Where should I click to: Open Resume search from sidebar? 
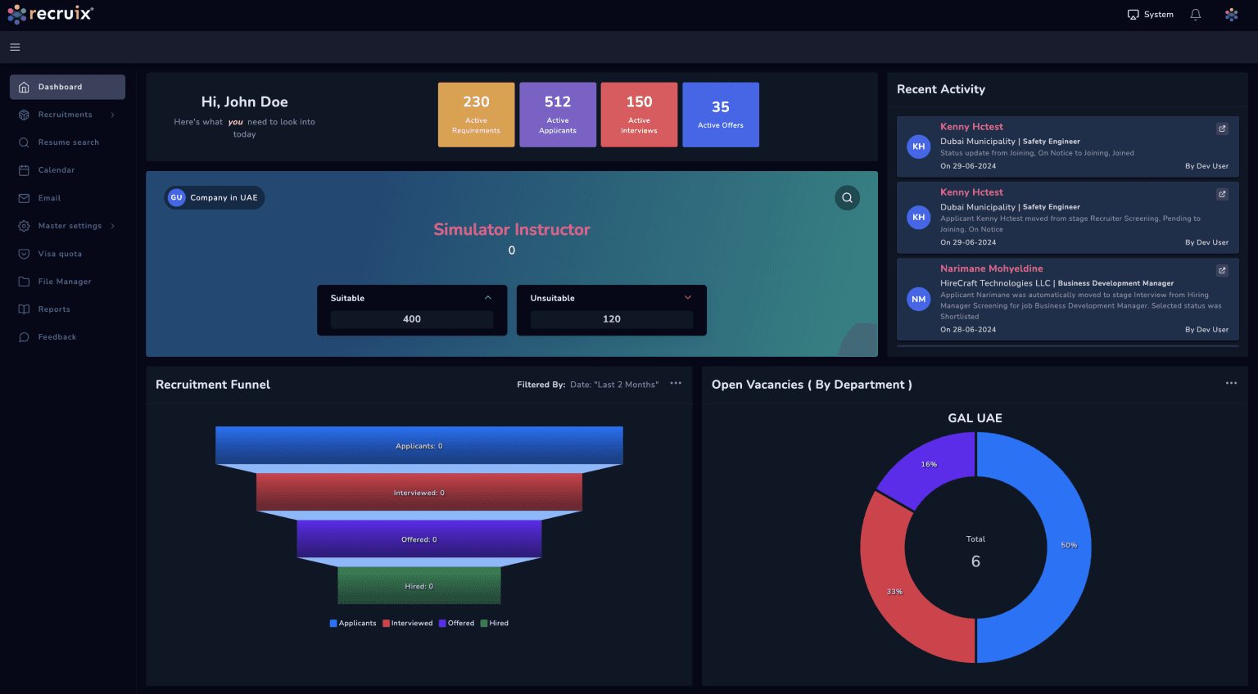(x=68, y=142)
